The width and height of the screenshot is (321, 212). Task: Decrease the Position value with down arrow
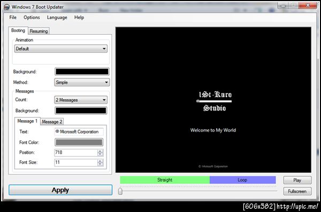[x=100, y=154]
